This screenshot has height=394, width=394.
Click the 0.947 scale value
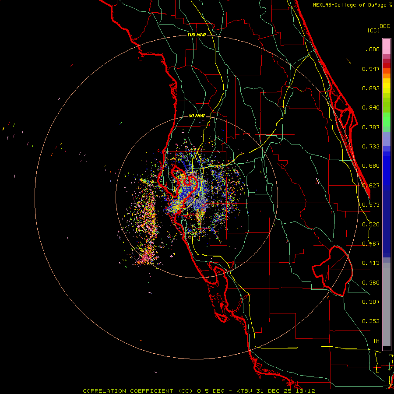tap(371, 69)
